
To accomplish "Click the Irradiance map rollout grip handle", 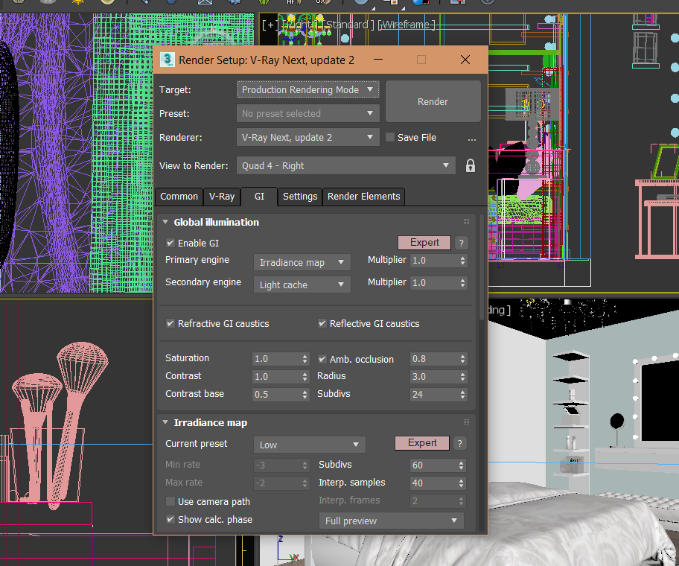I will coord(466,422).
